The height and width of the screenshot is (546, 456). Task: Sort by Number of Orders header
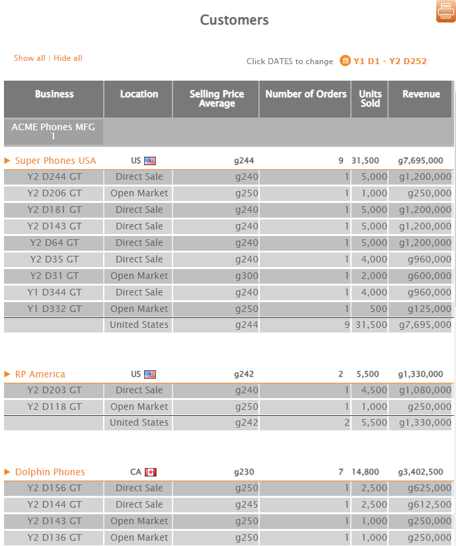(305, 95)
